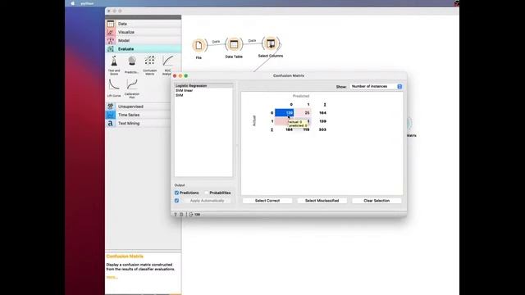Open the Data category icon
This screenshot has width=525, height=295.
pyautogui.click(x=111, y=24)
